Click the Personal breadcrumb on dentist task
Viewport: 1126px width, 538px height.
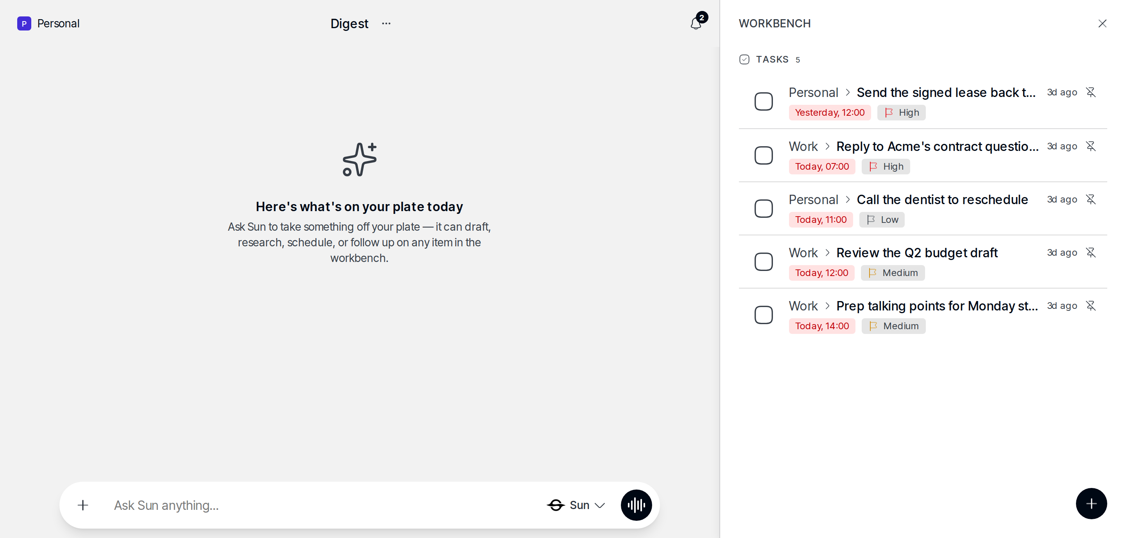(813, 200)
